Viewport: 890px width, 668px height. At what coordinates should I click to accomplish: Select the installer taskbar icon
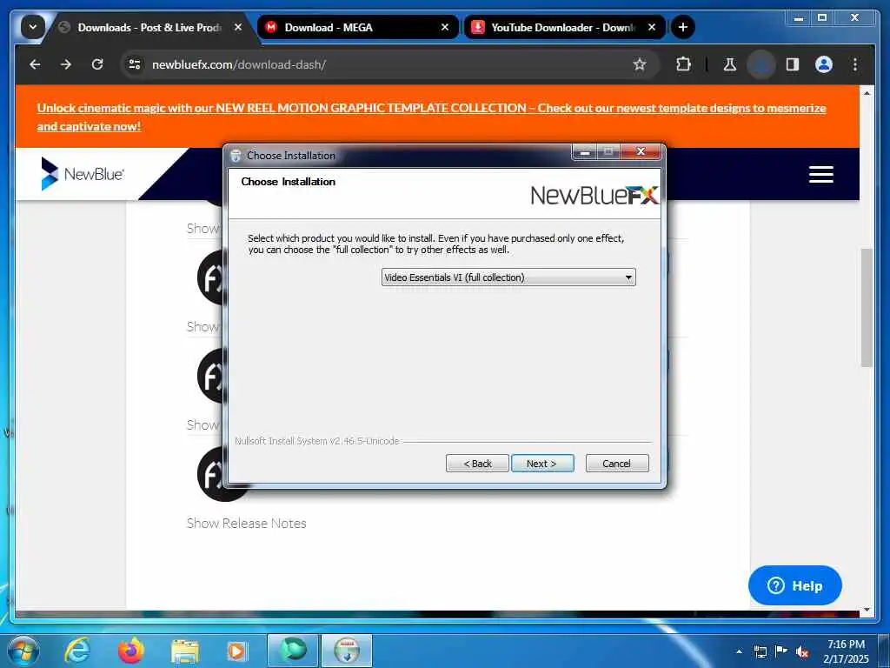click(347, 651)
